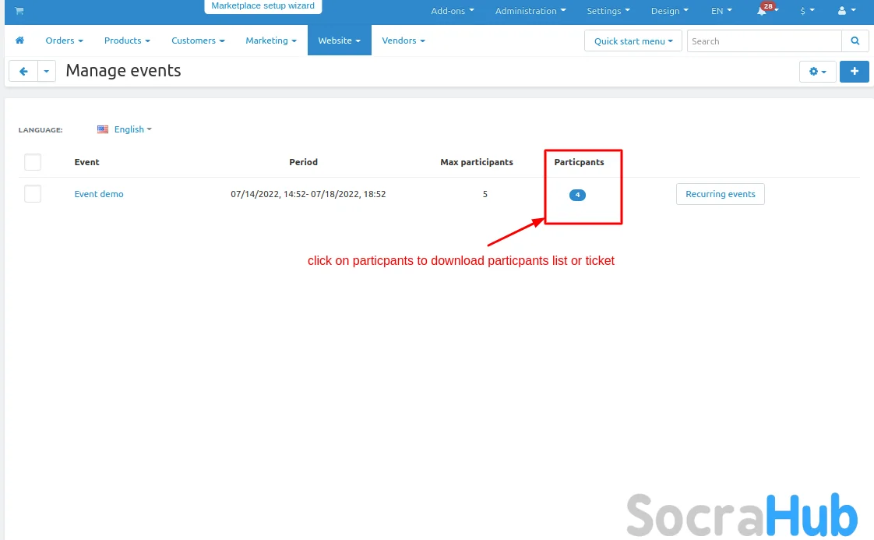Open the Customers menu
The height and width of the screenshot is (540, 874).
(x=198, y=41)
